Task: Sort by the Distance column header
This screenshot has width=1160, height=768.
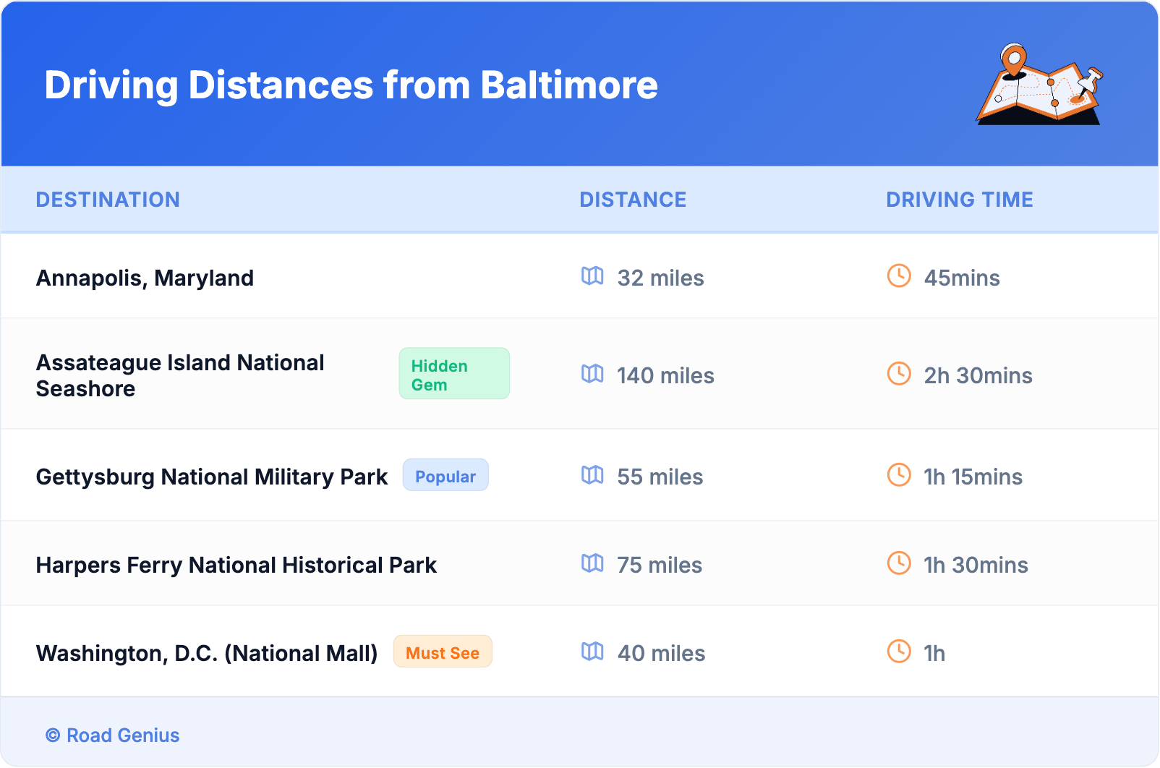Action: pos(633,200)
